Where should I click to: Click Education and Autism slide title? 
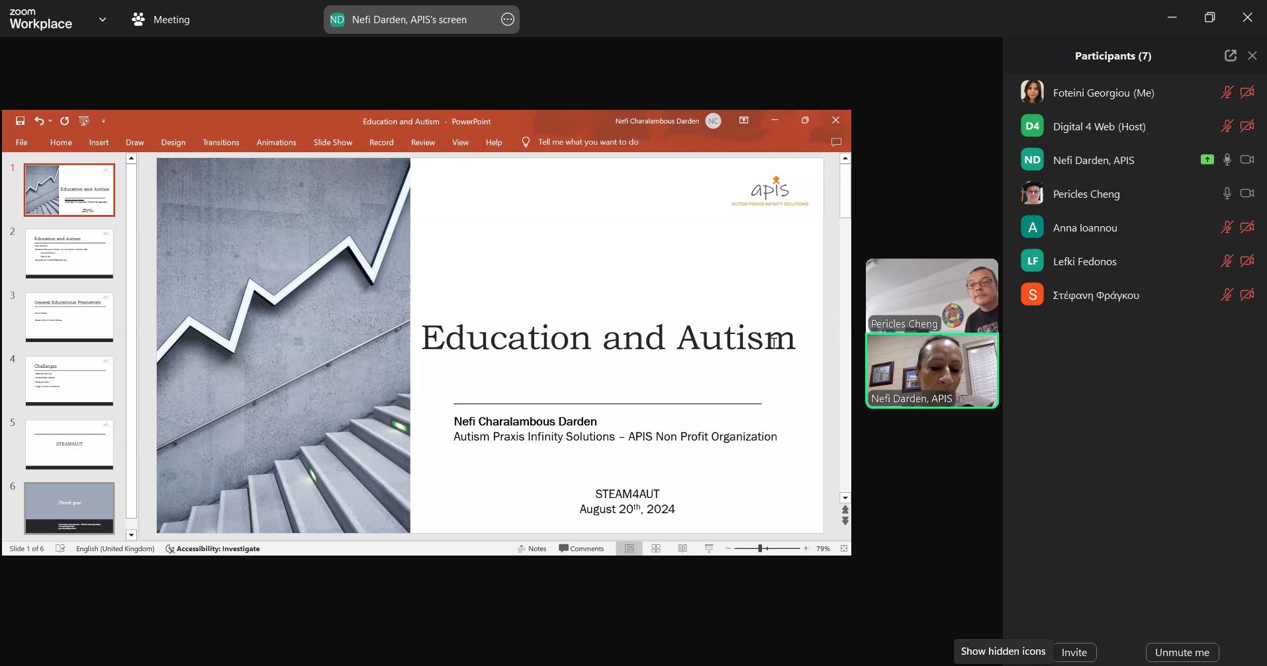click(608, 338)
